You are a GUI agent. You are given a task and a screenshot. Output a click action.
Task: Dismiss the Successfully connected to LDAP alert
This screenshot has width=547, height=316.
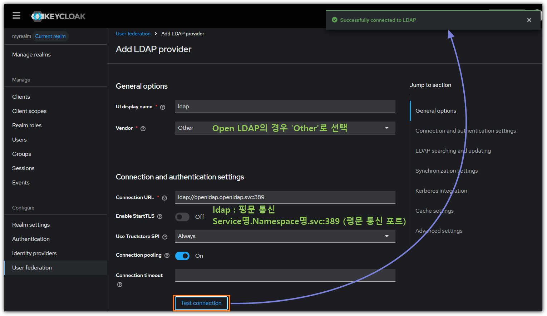529,20
